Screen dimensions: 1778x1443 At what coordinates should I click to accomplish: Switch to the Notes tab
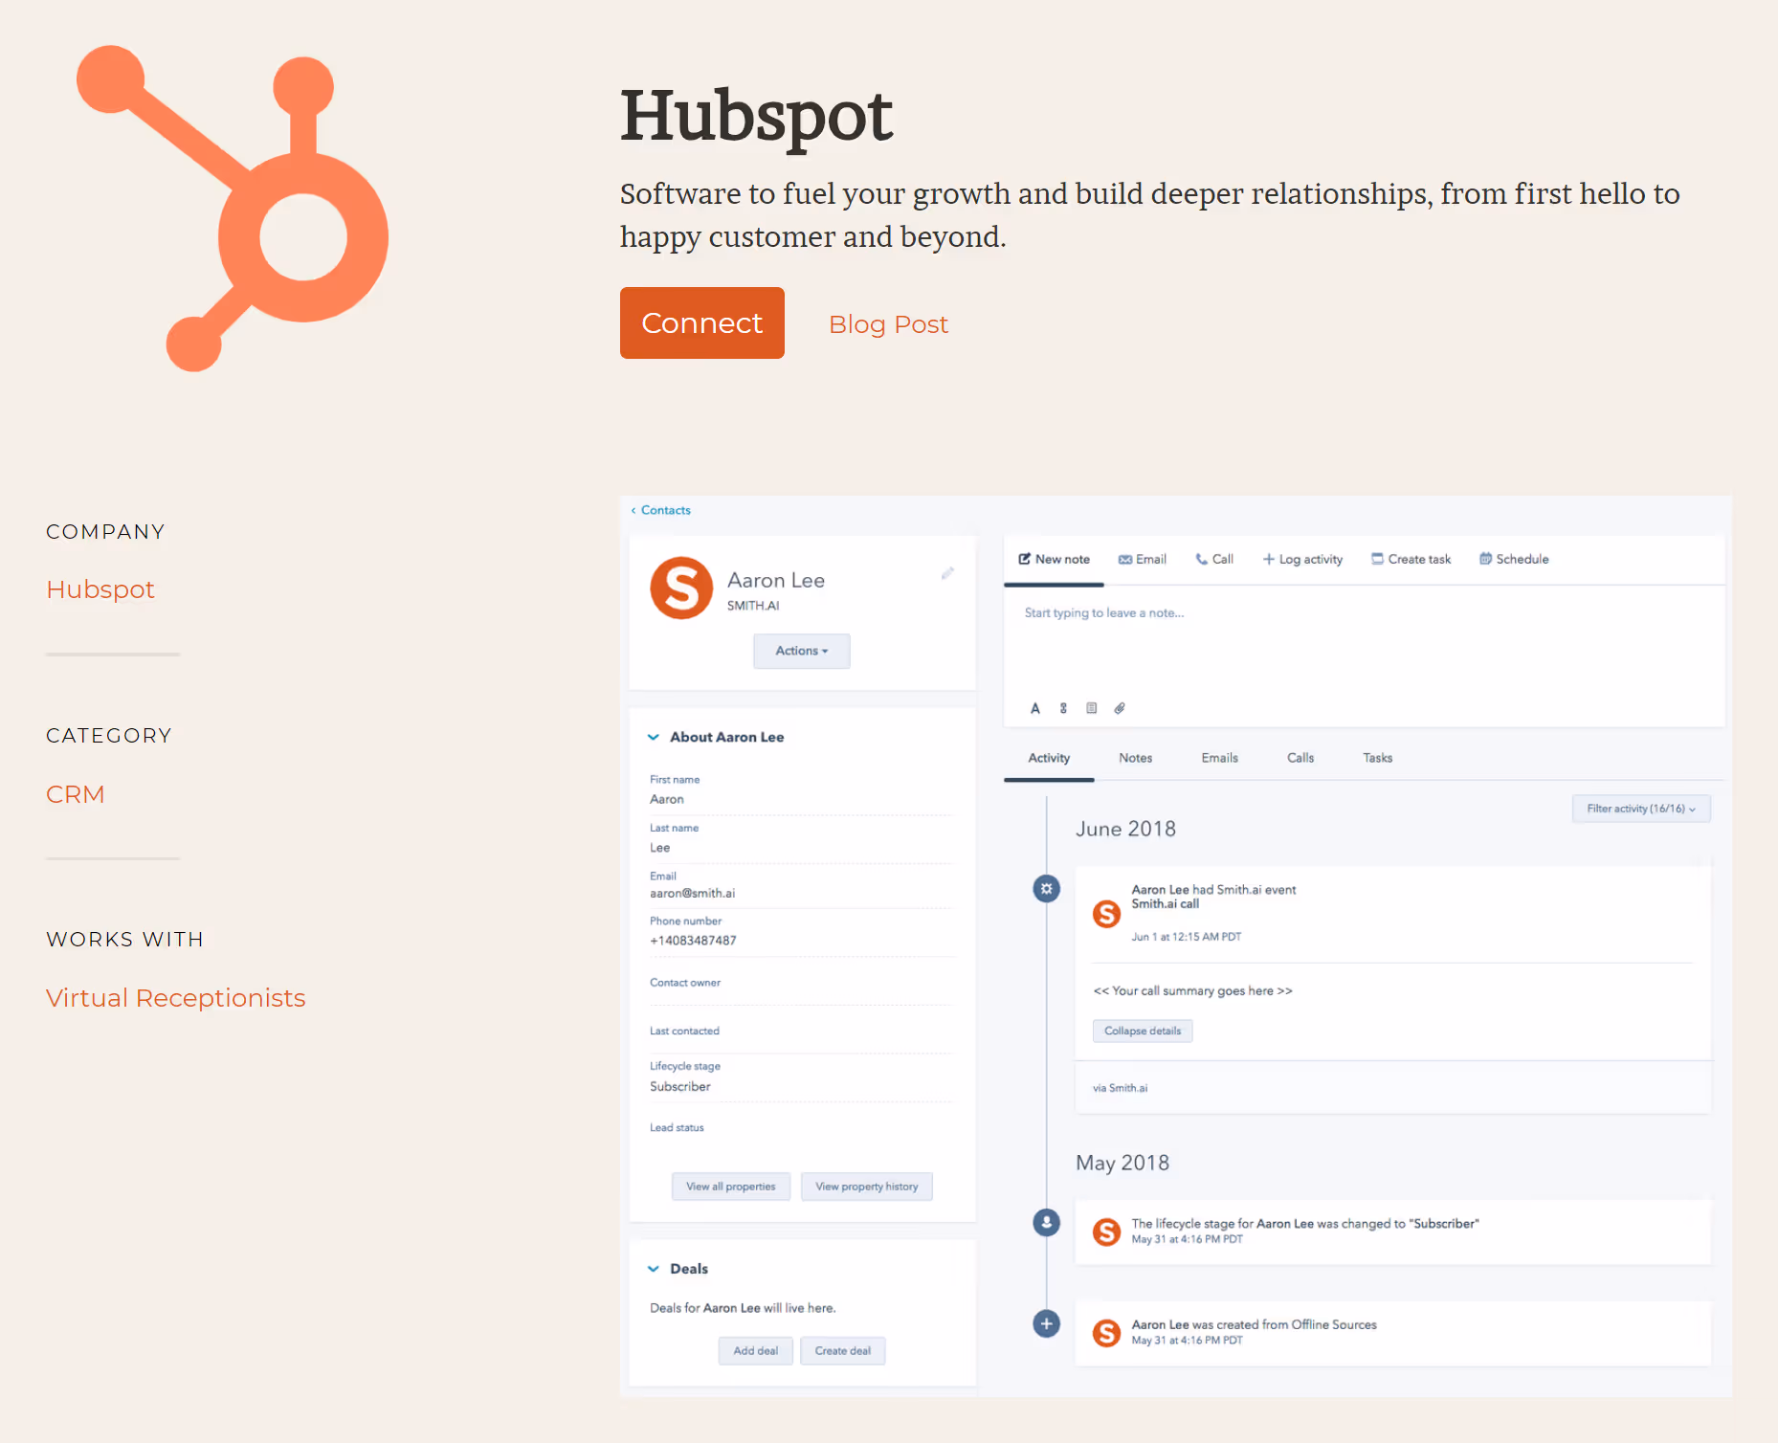(x=1136, y=758)
